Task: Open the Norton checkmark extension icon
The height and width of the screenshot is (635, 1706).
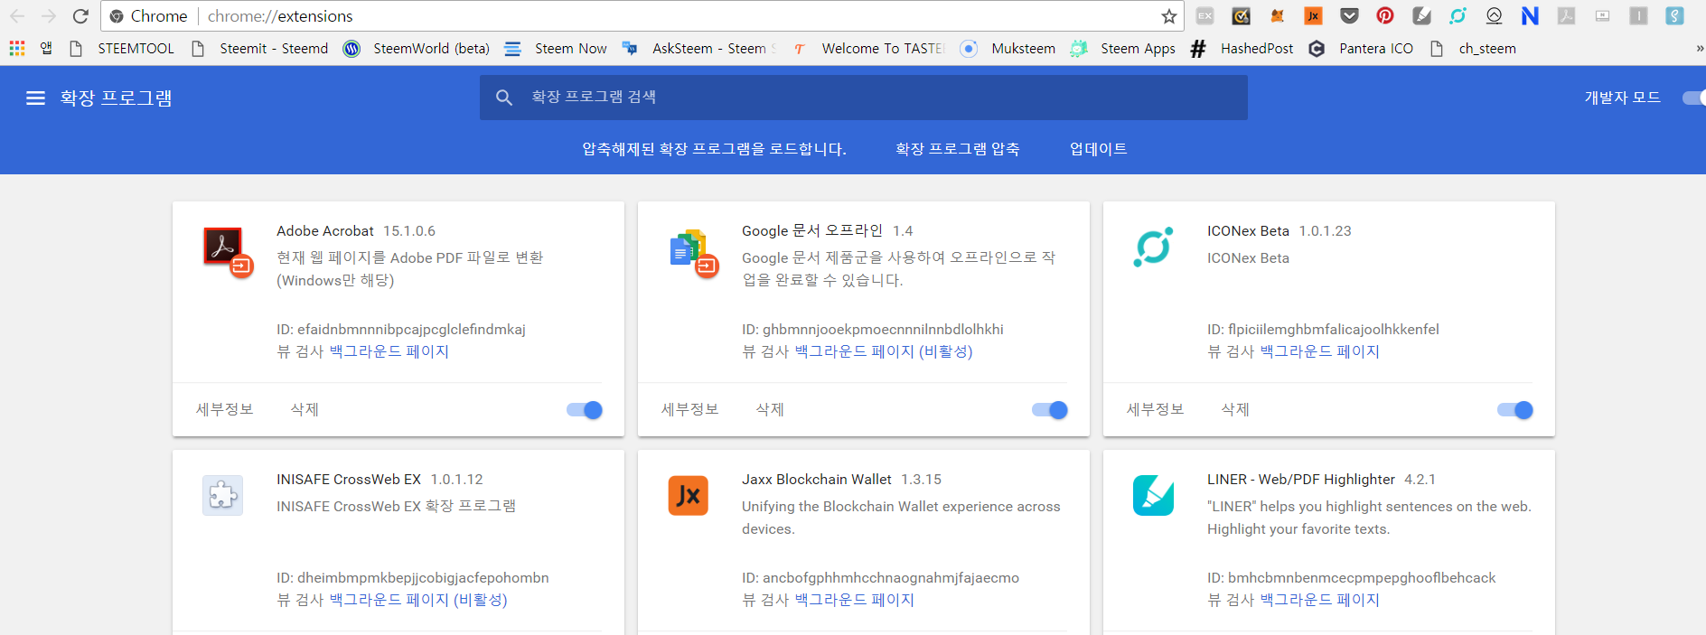Action: [1242, 16]
